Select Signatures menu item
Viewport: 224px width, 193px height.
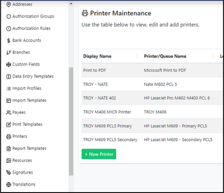pos(22,172)
